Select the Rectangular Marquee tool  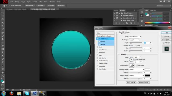point(2,16)
